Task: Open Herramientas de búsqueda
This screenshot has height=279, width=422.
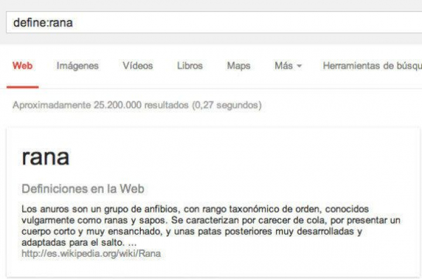Action: pyautogui.click(x=372, y=66)
